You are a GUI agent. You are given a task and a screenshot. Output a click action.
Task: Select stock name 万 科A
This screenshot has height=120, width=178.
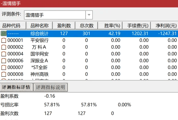[39, 47]
